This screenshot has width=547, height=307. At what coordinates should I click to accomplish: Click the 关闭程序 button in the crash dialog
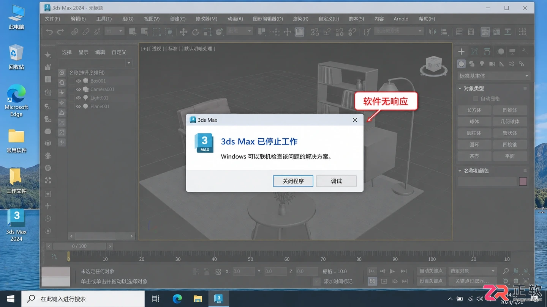293,181
